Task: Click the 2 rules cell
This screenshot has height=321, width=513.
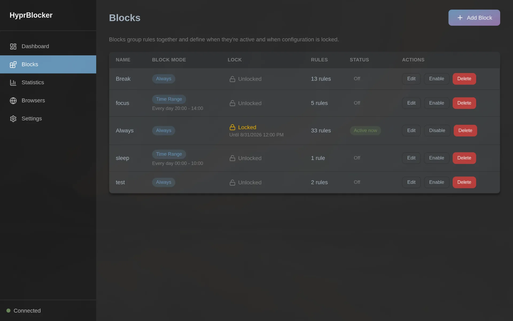Action: coord(319,182)
